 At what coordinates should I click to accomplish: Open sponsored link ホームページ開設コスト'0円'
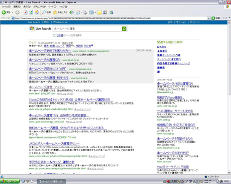[x=48, y=68]
